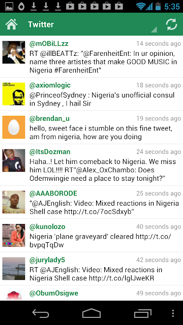Open @brendan_u hello sweet face tweet

click(x=101, y=133)
